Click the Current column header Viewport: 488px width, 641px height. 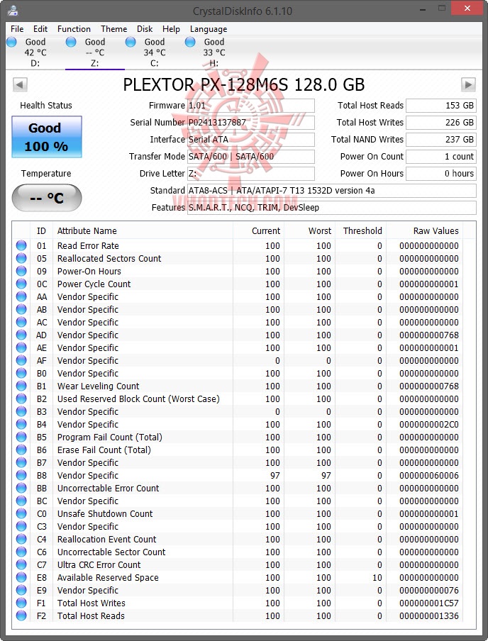point(258,231)
